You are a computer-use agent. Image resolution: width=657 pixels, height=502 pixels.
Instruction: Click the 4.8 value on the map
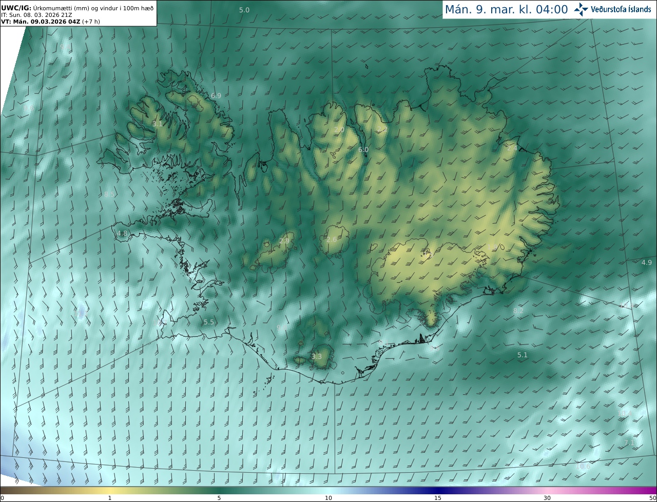click(122, 234)
